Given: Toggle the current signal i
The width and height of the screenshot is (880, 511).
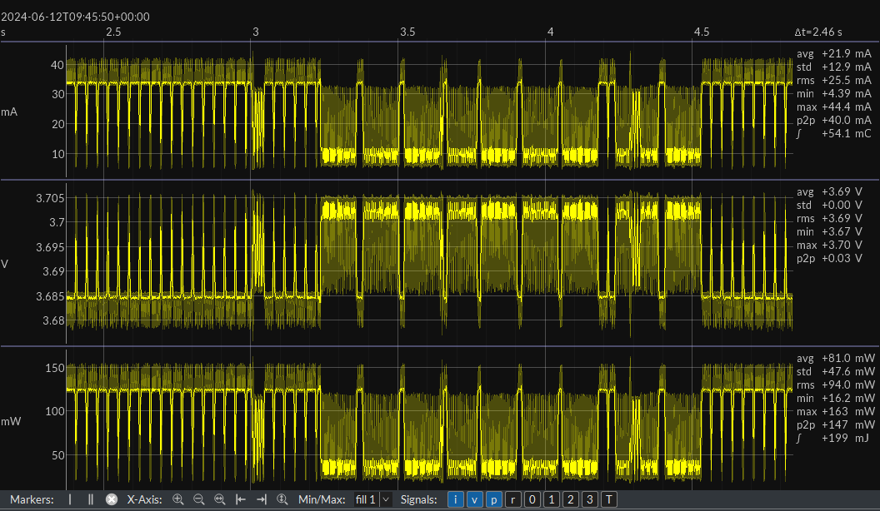Looking at the screenshot, I should click(x=455, y=499).
